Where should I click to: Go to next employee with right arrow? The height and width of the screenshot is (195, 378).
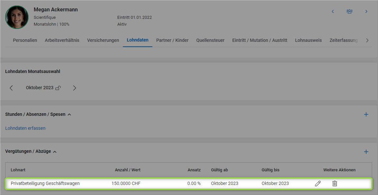pyautogui.click(x=366, y=11)
